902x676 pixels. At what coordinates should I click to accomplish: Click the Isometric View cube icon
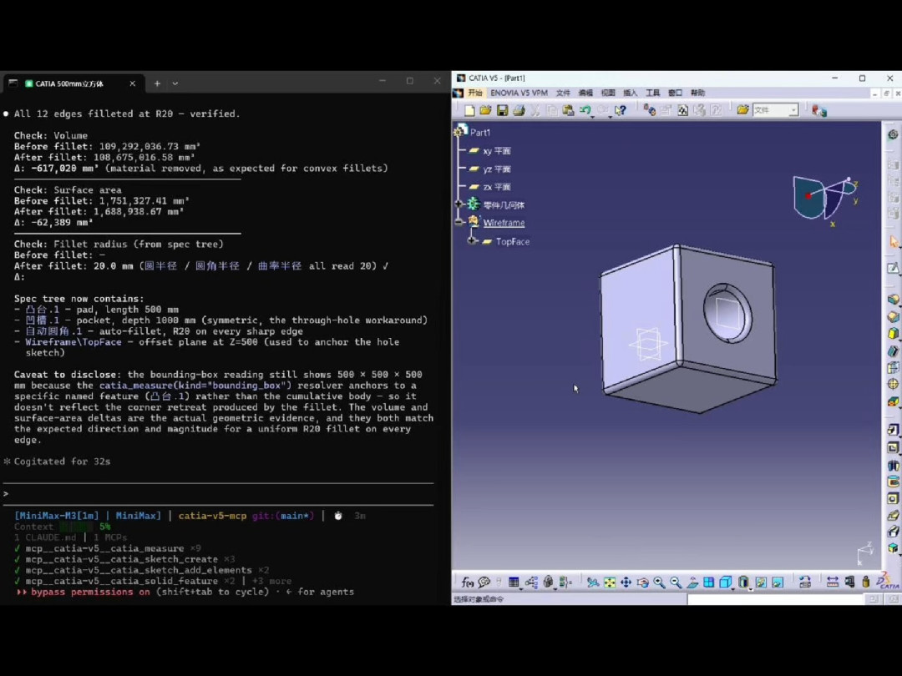pos(725,583)
